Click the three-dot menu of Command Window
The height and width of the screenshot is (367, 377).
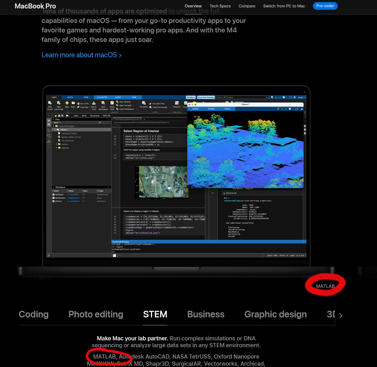(x=304, y=242)
